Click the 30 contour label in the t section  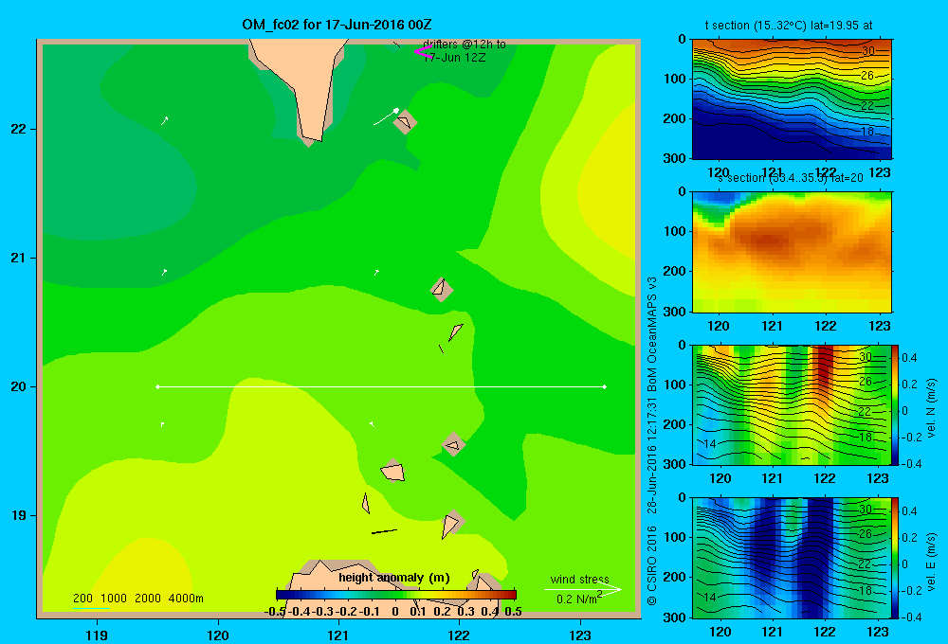[867, 51]
